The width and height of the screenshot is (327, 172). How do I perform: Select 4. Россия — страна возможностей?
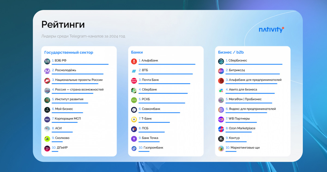click(78, 89)
